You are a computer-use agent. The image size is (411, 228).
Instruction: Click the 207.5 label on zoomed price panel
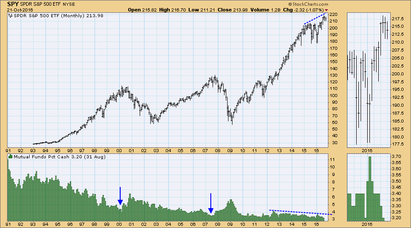click(398, 50)
